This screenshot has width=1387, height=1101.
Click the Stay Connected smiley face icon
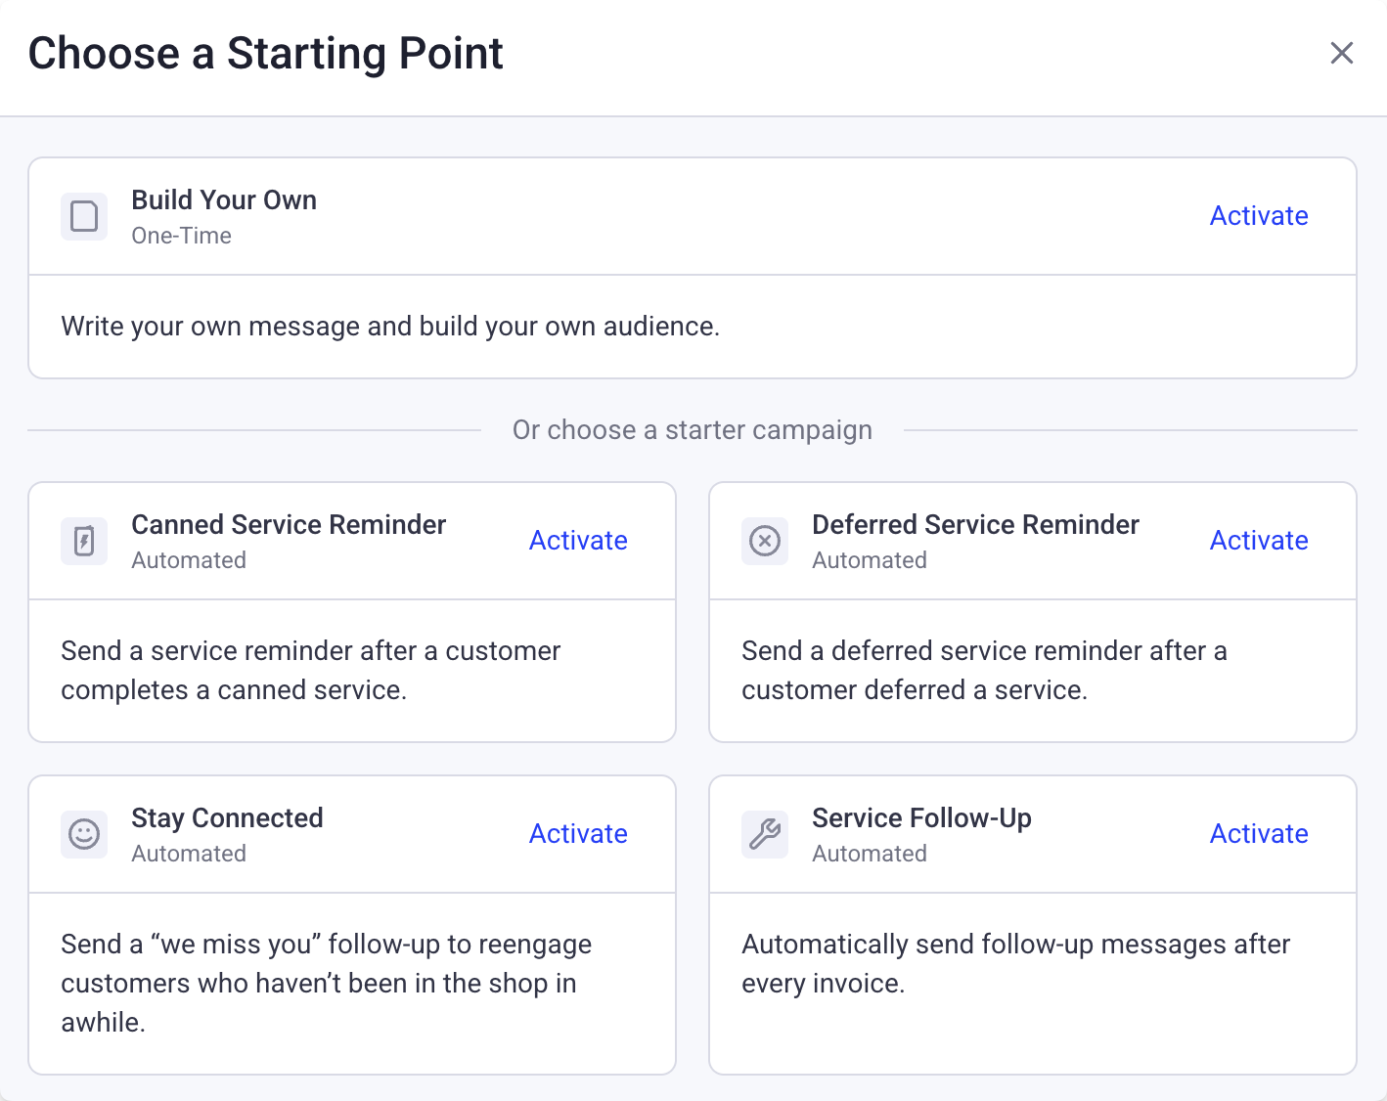(84, 834)
